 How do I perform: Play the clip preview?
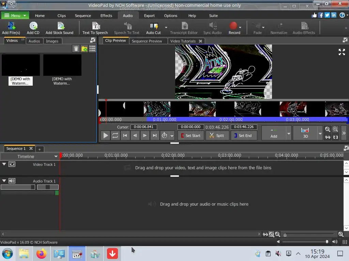(x=106, y=135)
